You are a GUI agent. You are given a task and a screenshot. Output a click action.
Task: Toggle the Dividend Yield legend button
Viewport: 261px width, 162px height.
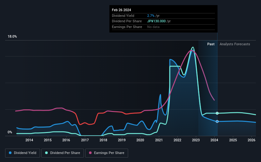pos(23,153)
